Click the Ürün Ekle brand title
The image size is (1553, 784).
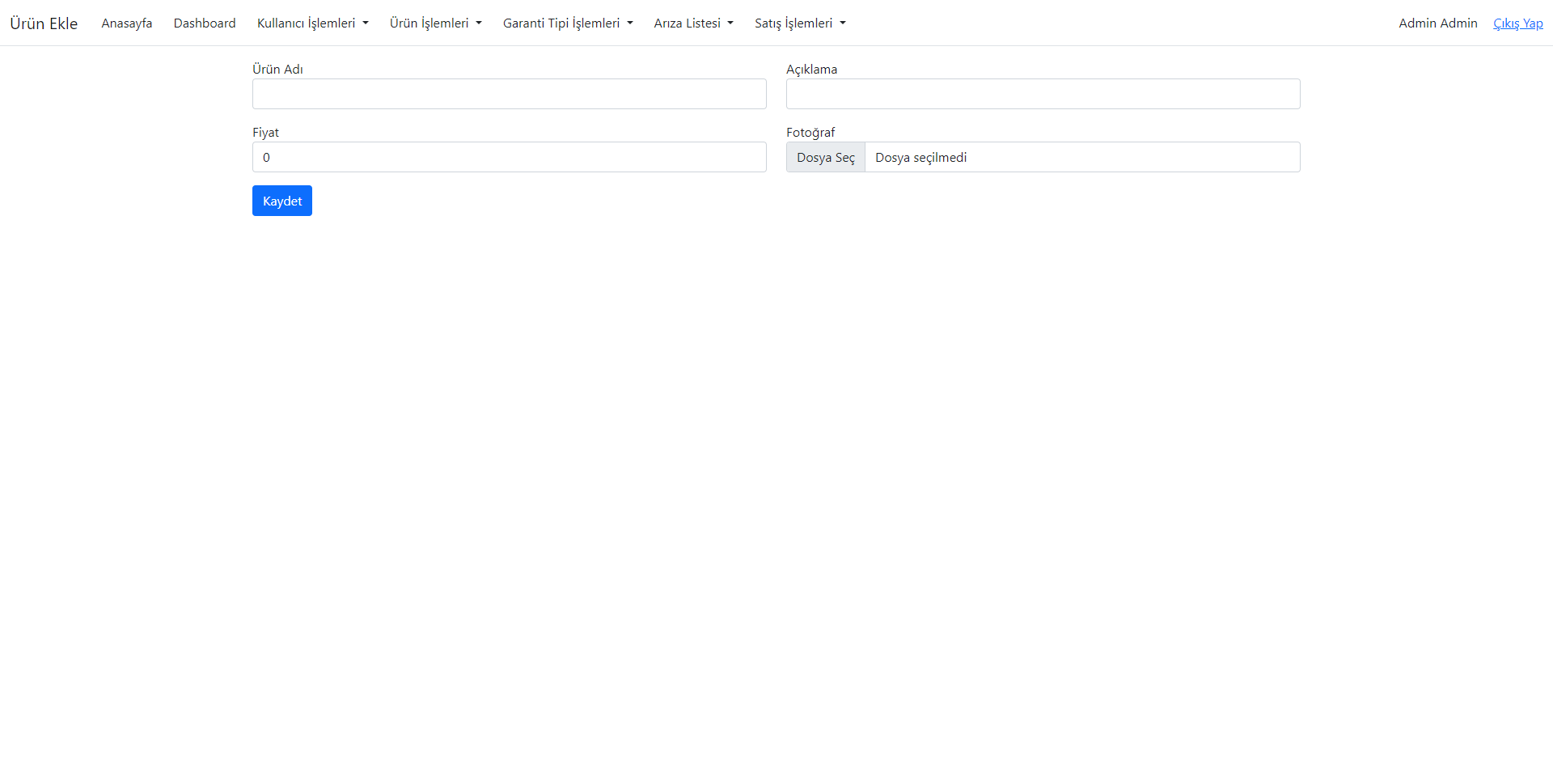[x=44, y=23]
